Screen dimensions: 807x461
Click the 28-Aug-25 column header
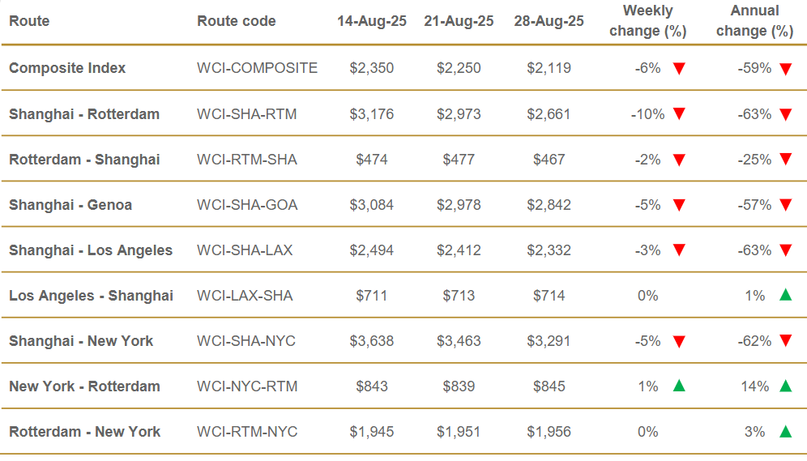pos(549,21)
